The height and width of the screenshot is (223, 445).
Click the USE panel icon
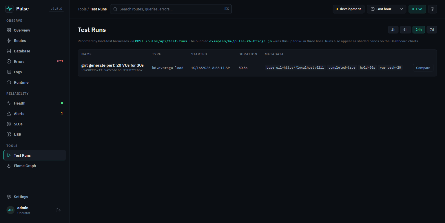click(9, 134)
